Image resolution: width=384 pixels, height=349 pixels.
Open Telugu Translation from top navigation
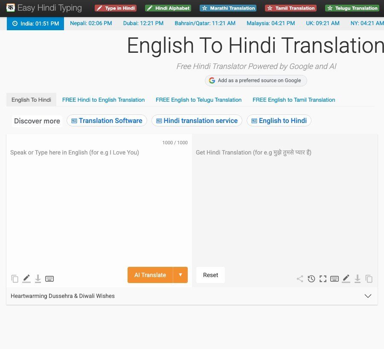(x=352, y=8)
